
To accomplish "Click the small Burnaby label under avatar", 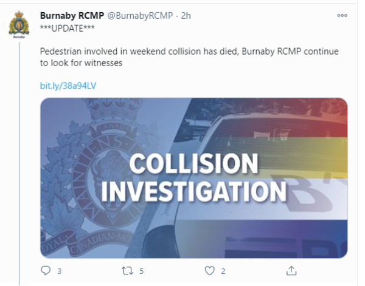I will [x=19, y=36].
